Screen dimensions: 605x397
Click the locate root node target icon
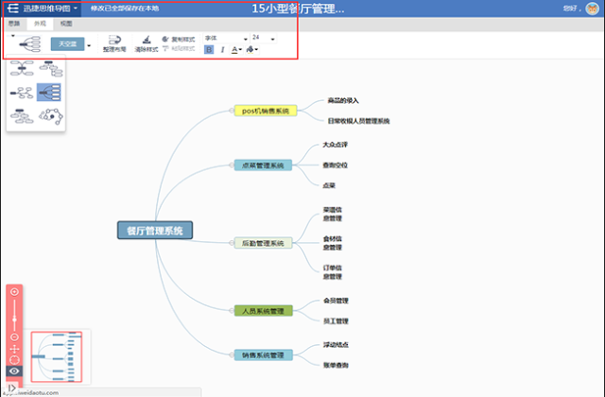pos(14,360)
